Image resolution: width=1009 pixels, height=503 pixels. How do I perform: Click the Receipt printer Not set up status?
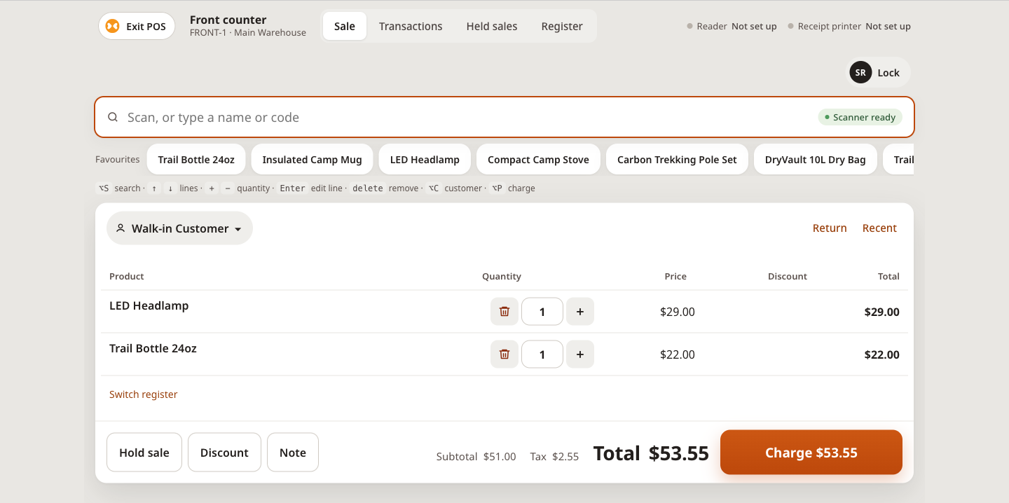[x=849, y=27]
